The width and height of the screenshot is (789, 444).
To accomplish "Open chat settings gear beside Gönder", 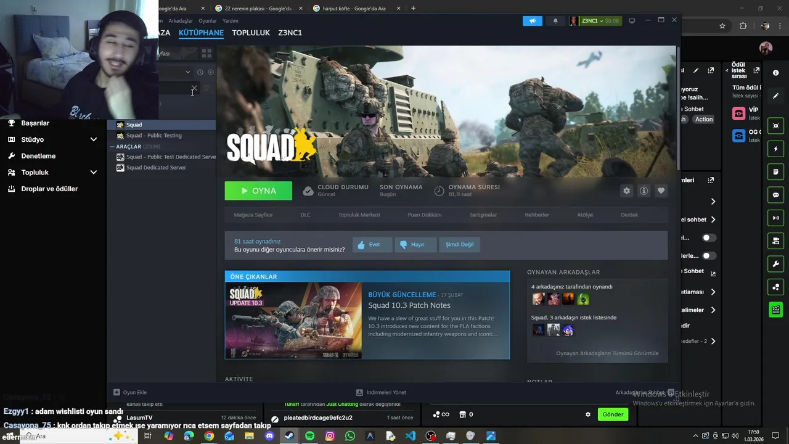I will [588, 414].
